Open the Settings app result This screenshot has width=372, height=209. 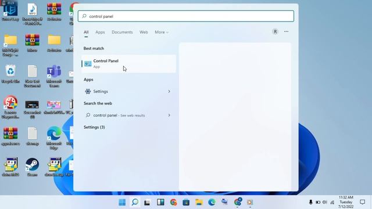click(128, 91)
